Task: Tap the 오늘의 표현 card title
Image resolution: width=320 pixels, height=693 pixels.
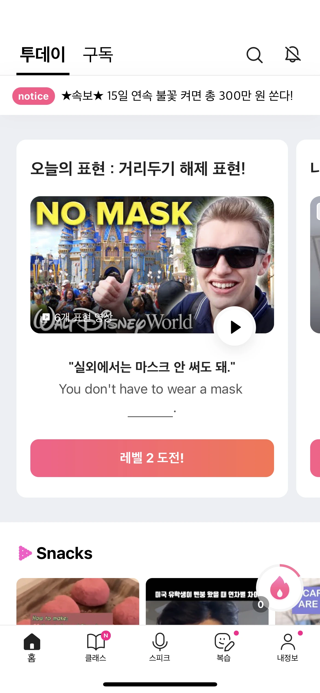Action: click(138, 168)
